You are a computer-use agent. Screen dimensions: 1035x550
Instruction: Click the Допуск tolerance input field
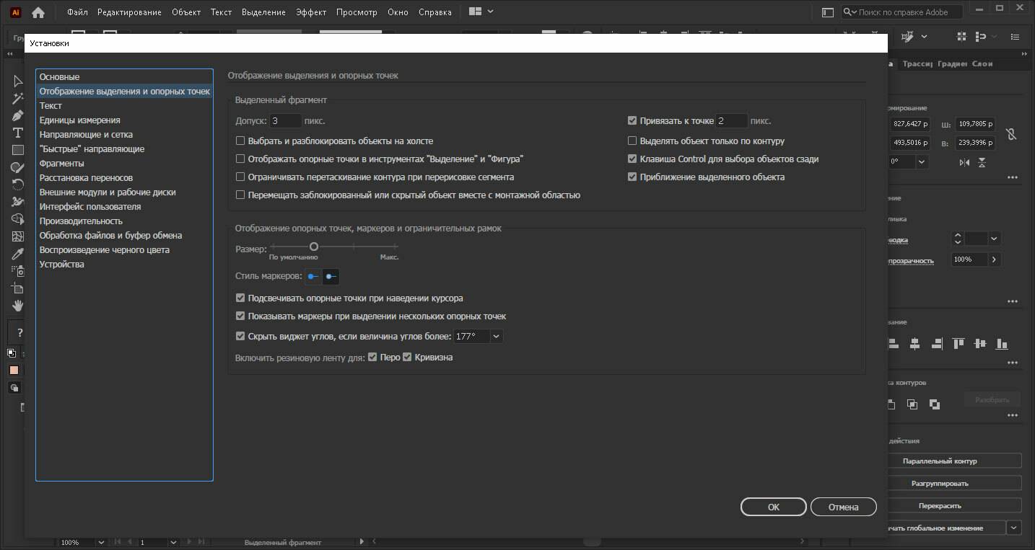(286, 121)
